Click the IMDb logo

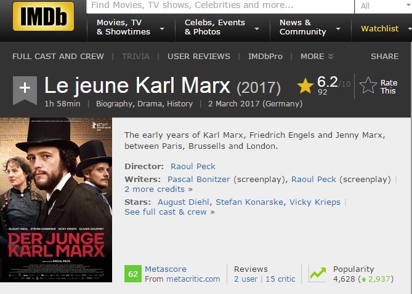(x=43, y=16)
